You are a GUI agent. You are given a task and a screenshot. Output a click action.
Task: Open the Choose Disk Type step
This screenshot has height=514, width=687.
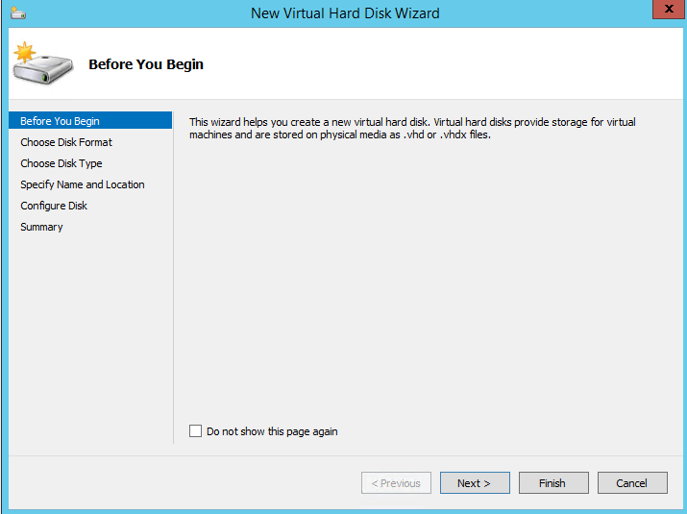coord(61,163)
